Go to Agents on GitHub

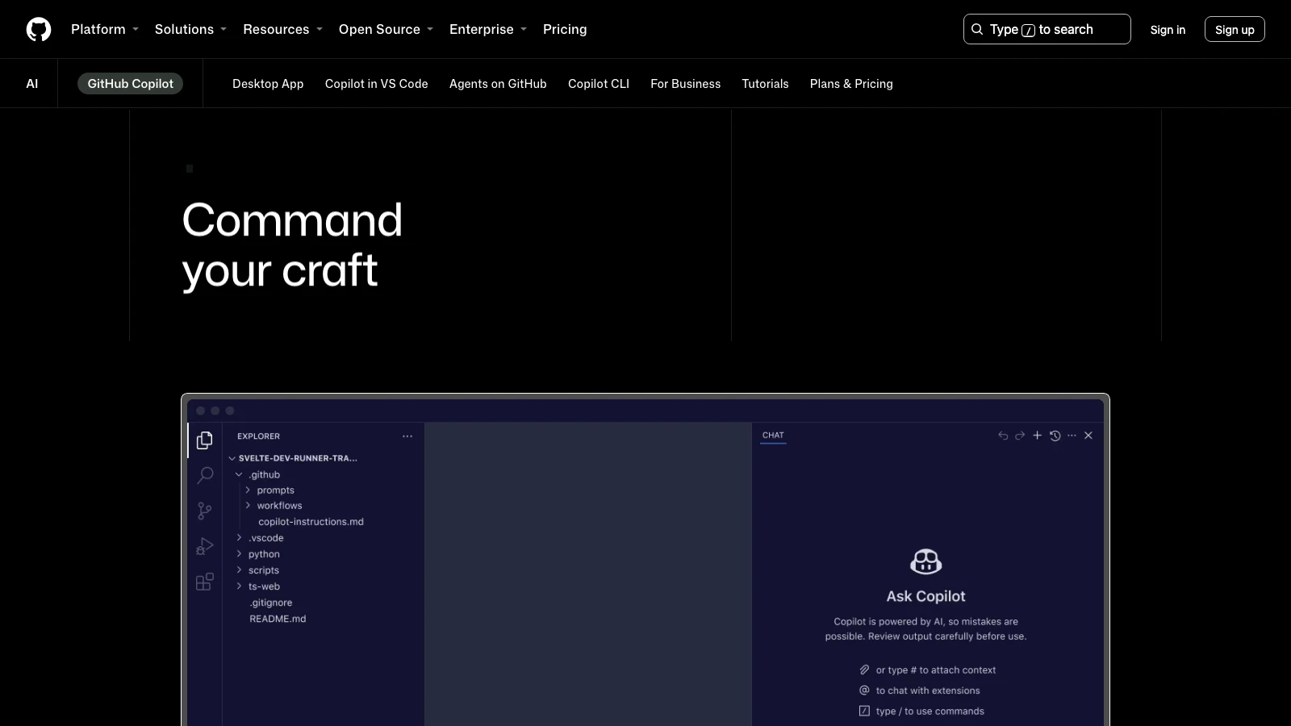[x=498, y=83]
